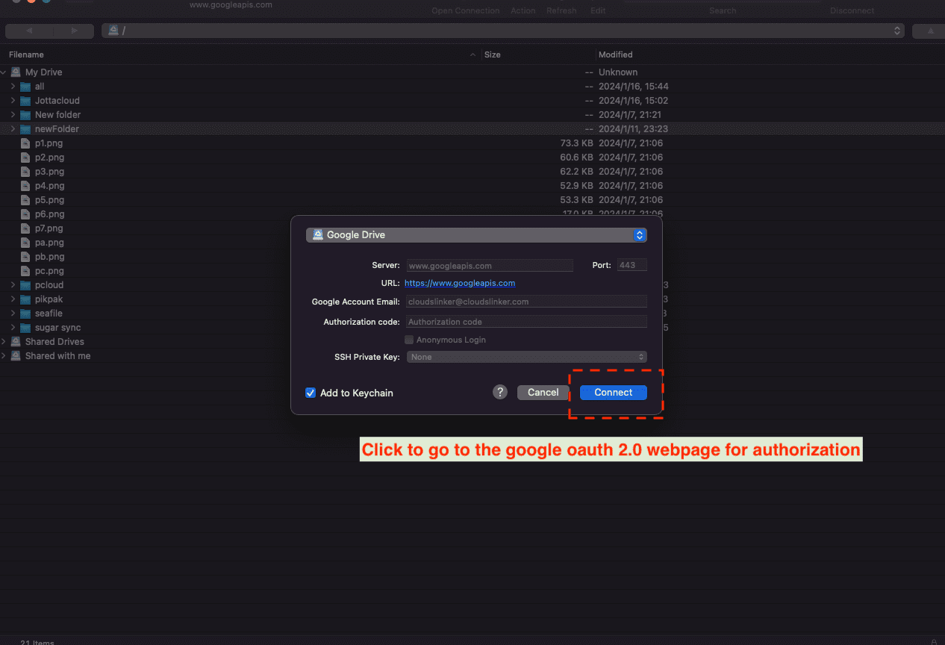This screenshot has height=645, width=945.
Task: Expand the sugar sync folder
Action: pyautogui.click(x=13, y=328)
